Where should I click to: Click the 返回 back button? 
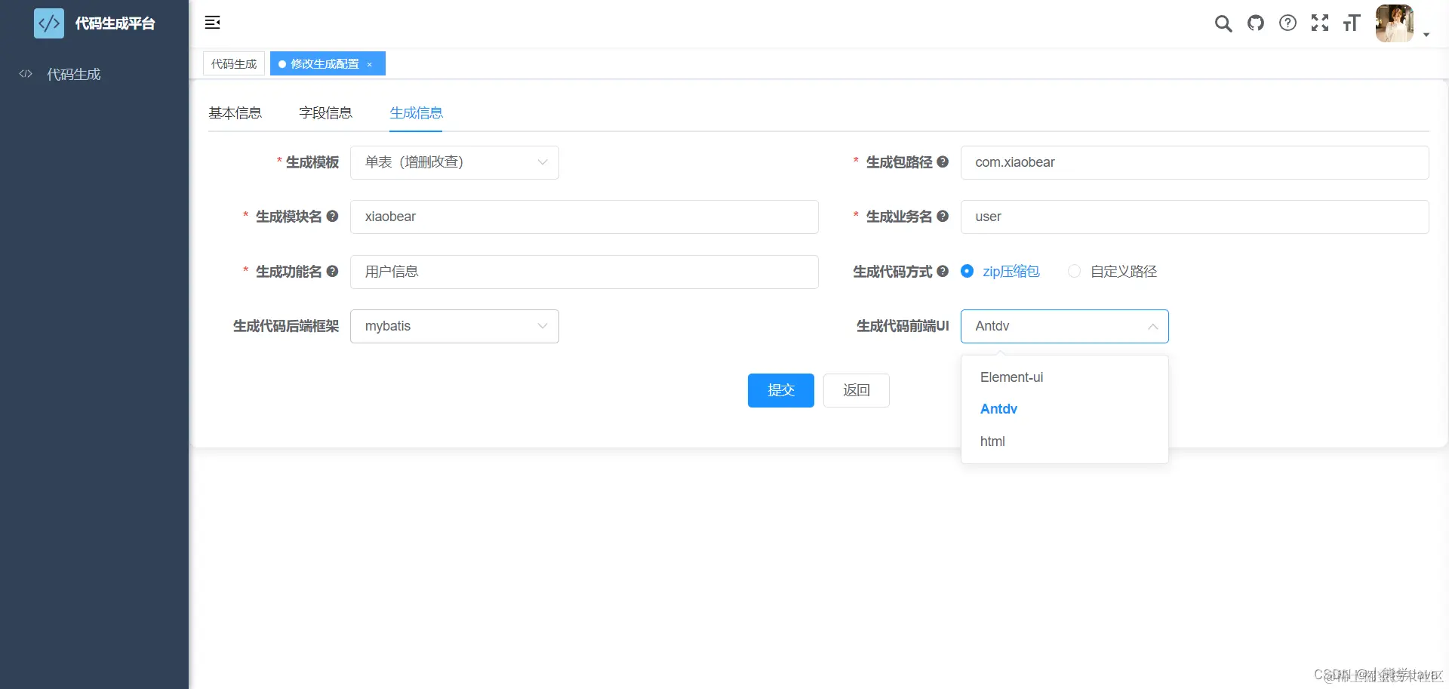point(856,390)
